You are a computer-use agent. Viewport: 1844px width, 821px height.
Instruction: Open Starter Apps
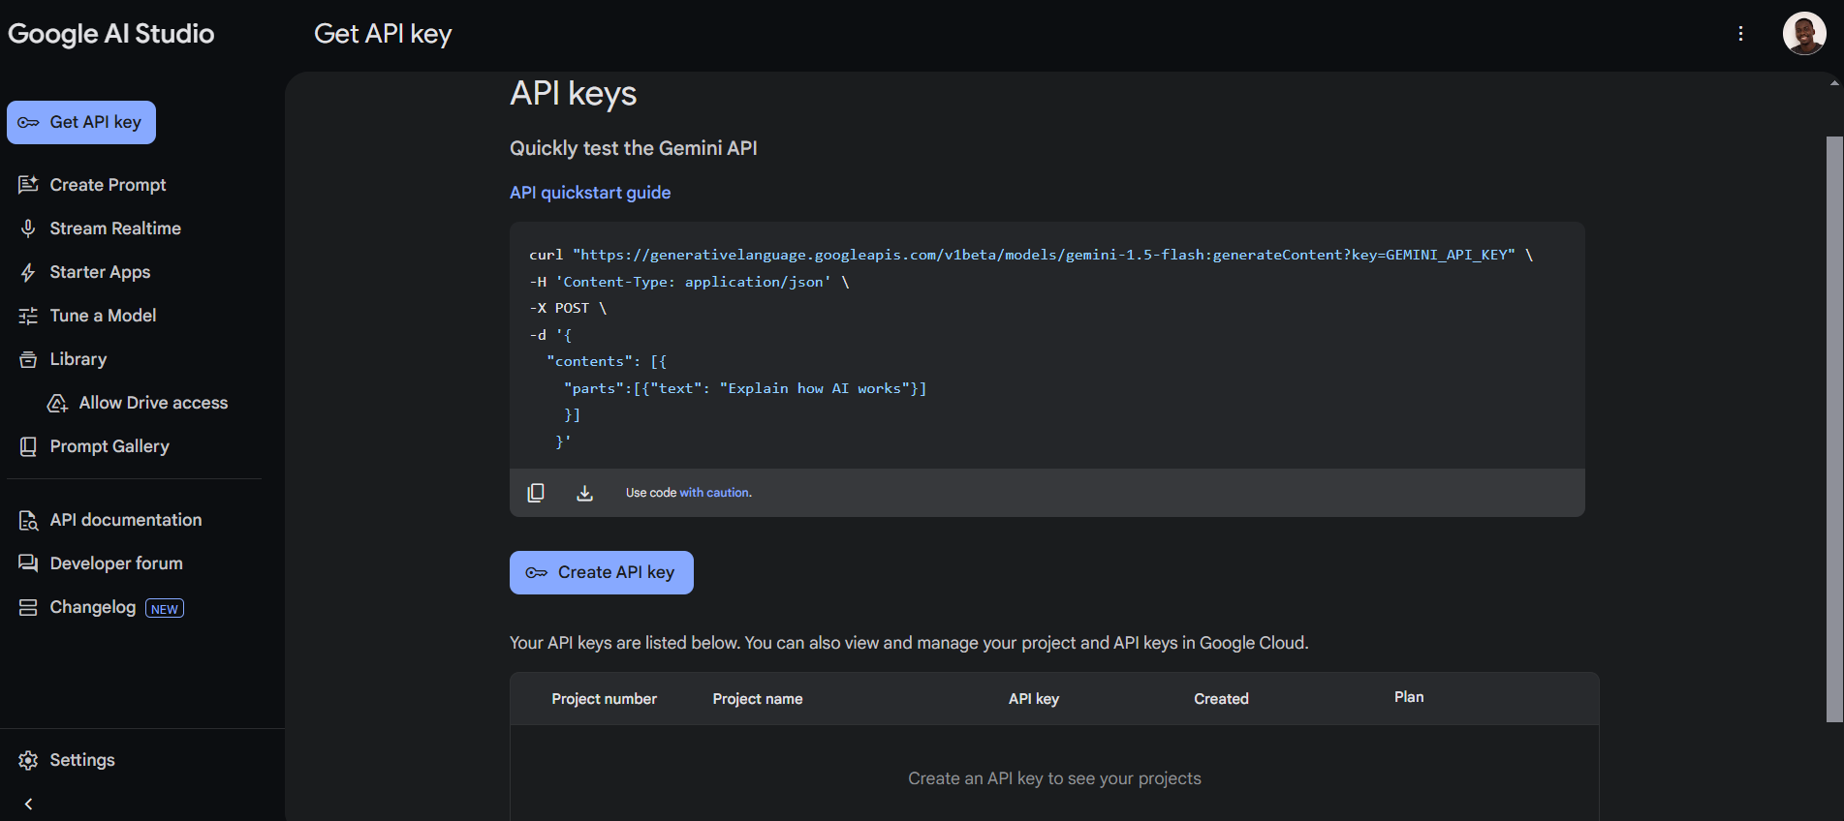(100, 272)
